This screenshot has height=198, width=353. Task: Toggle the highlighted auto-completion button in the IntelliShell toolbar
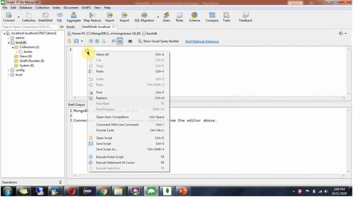tap(120, 41)
